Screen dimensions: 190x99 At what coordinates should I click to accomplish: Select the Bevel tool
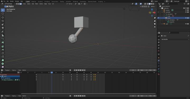point(3,50)
